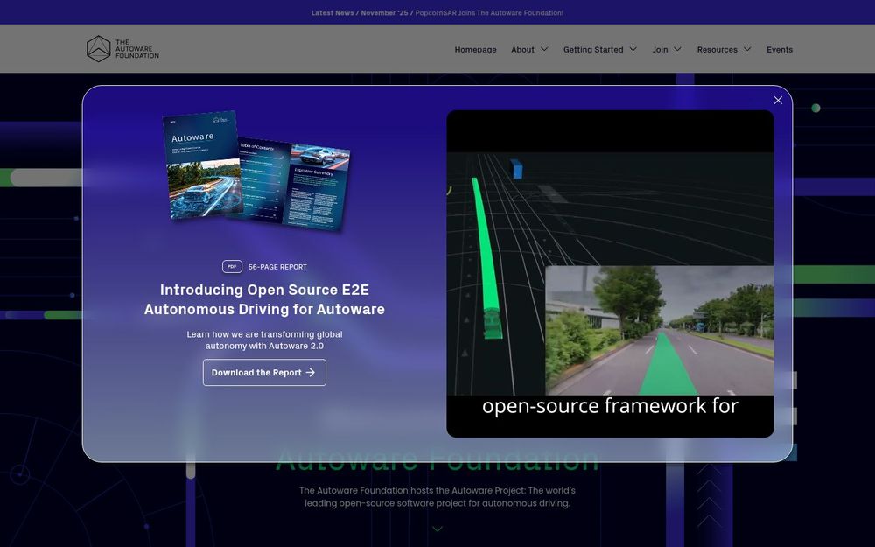
Task: Open PopcornSAR Joins The Autoware Foundation news link
Action: pyautogui.click(x=489, y=12)
